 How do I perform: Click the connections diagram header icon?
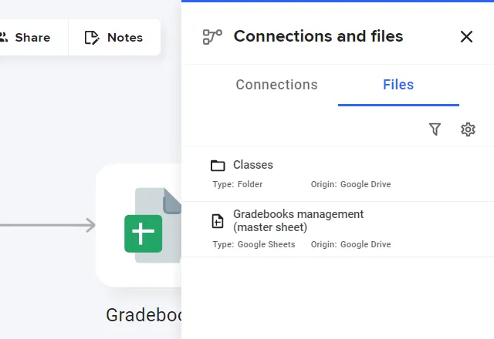[x=212, y=37]
